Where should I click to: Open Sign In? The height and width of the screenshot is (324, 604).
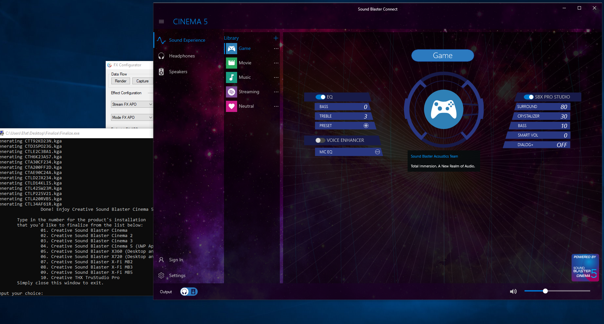point(176,260)
